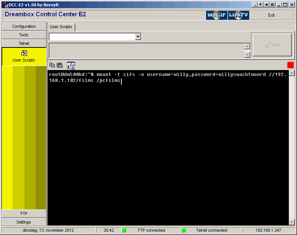This screenshot has height=235, width=297.
Task: Launch the LiveTV globe button
Action: tap(238, 15)
